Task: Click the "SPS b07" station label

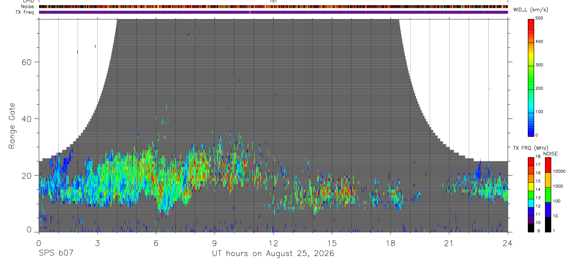Action: (55, 253)
